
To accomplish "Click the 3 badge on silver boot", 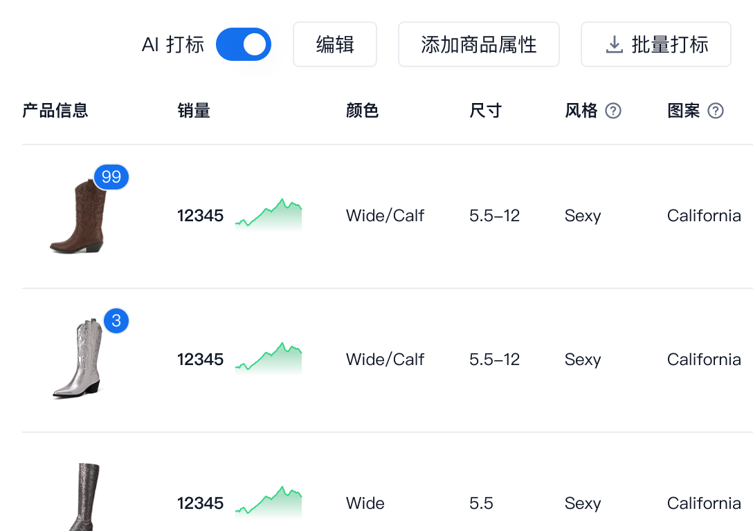I will pos(116,321).
